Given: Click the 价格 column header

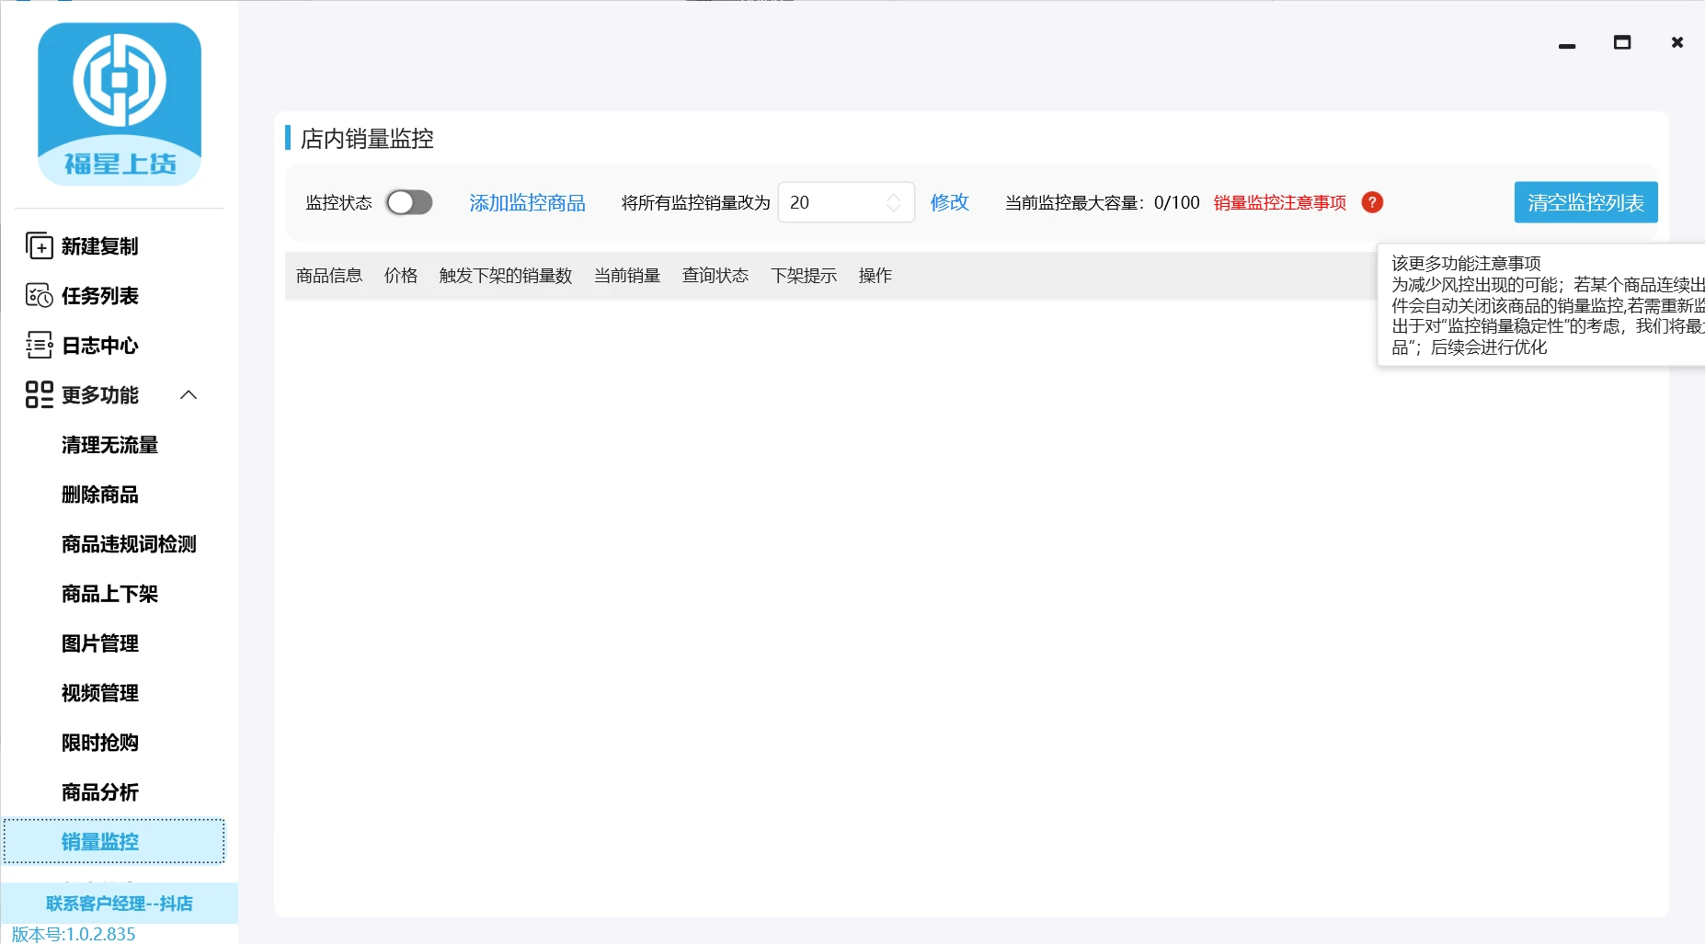Looking at the screenshot, I should click(x=401, y=276).
